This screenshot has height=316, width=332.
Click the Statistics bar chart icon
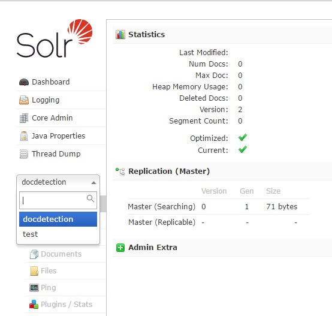click(x=120, y=35)
